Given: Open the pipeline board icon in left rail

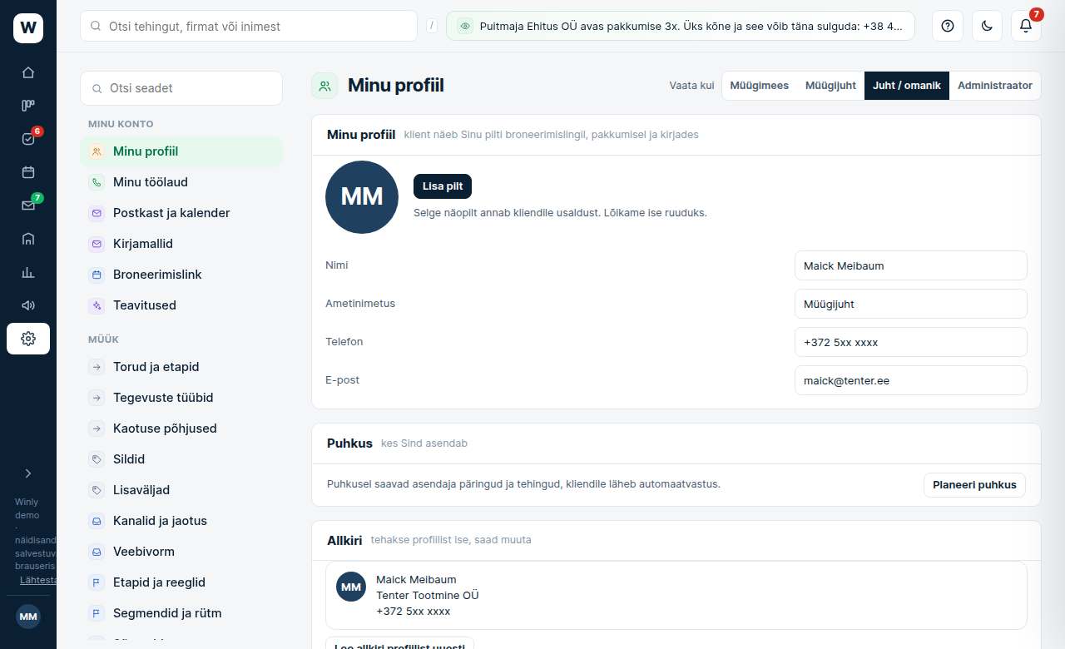Looking at the screenshot, I should pos(28,106).
